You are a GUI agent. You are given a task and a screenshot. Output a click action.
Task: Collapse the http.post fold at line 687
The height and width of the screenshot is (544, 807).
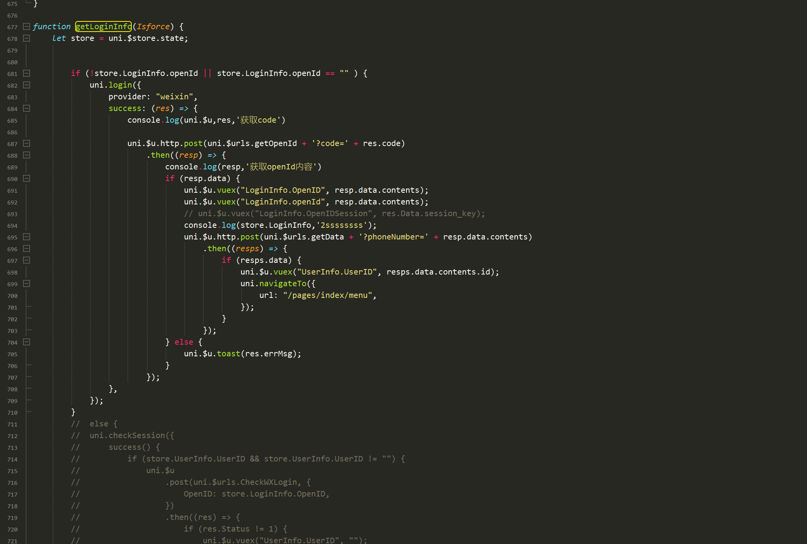click(26, 143)
